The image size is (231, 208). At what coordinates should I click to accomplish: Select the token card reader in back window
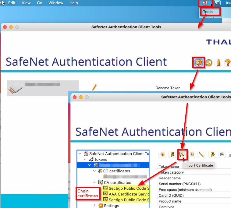point(43,88)
